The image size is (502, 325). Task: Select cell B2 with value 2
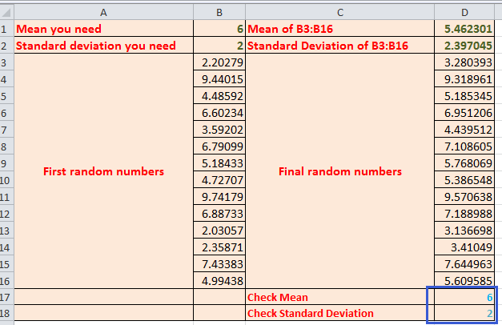pyautogui.click(x=219, y=45)
